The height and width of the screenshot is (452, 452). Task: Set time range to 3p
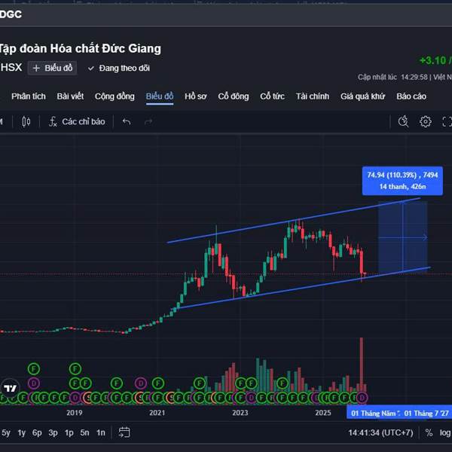pos(53,432)
